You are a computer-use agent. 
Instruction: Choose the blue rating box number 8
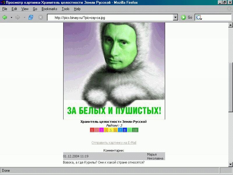coord(125,130)
